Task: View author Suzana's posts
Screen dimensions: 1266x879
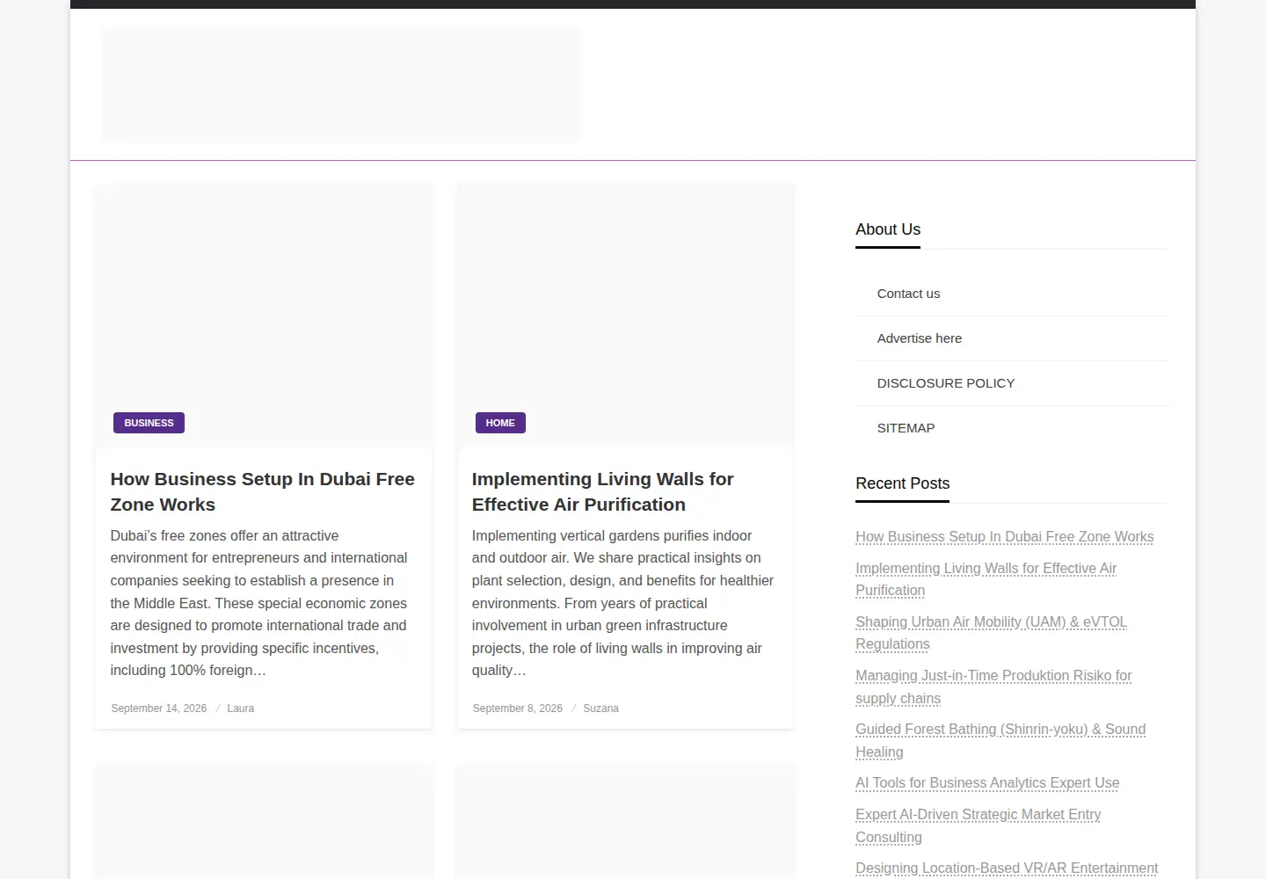Action: pyautogui.click(x=600, y=708)
